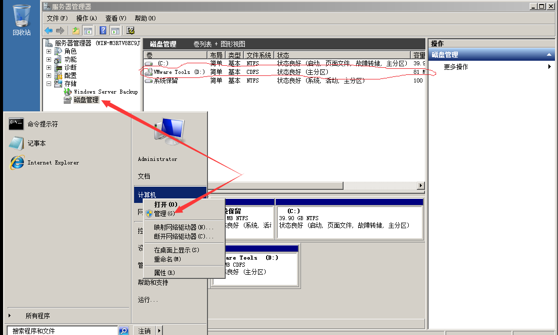Screen dimensions: 558x335
Task: Select the 系统保留 volume row name
Action: (165, 81)
